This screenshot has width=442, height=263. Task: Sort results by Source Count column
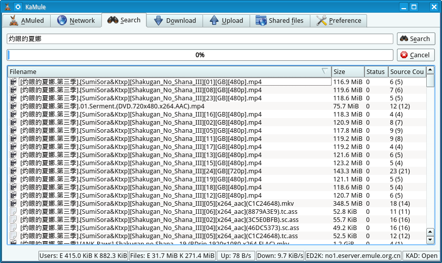(x=407, y=71)
